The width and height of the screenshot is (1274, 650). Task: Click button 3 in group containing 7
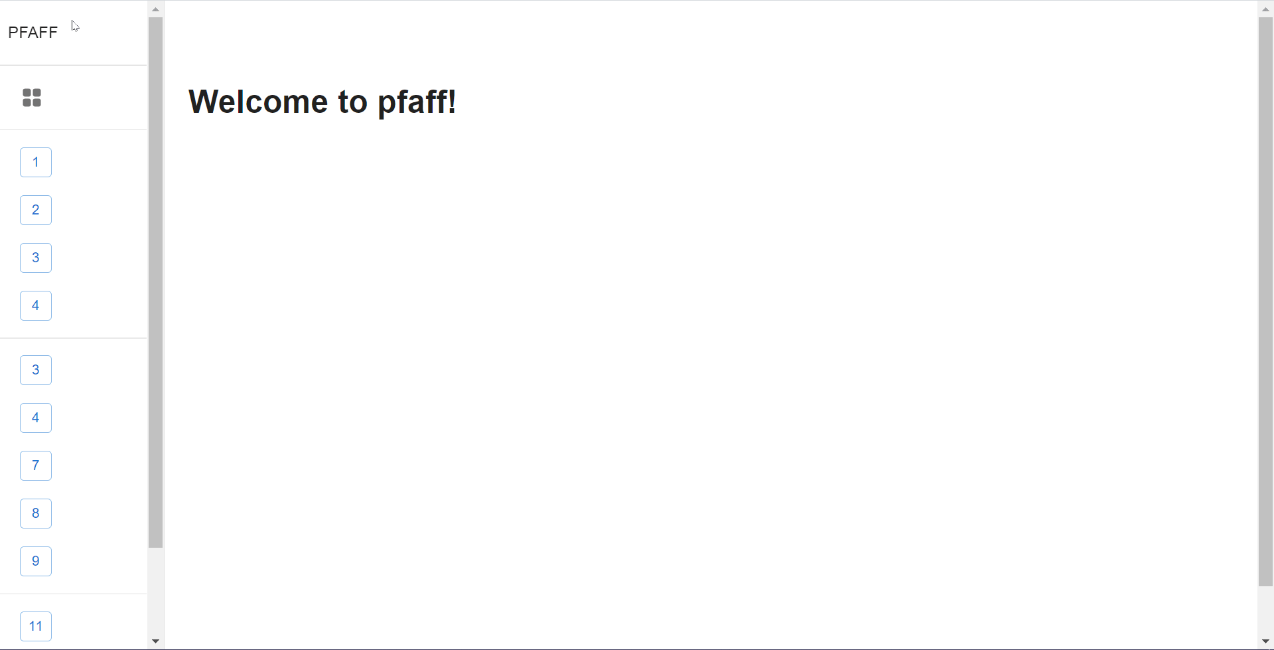coord(36,370)
